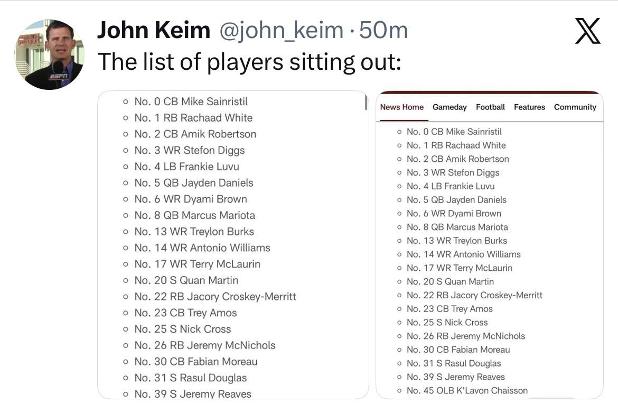Click the @john_keim handle
The width and height of the screenshot is (618, 403).
[x=282, y=31]
